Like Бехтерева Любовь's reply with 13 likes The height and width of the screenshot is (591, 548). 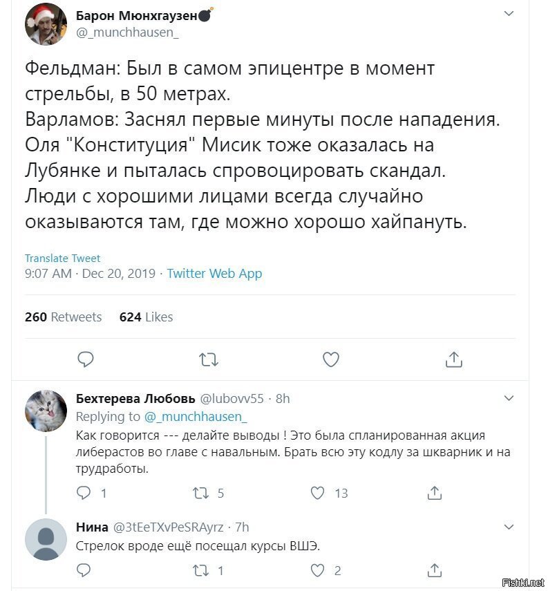[x=317, y=493]
